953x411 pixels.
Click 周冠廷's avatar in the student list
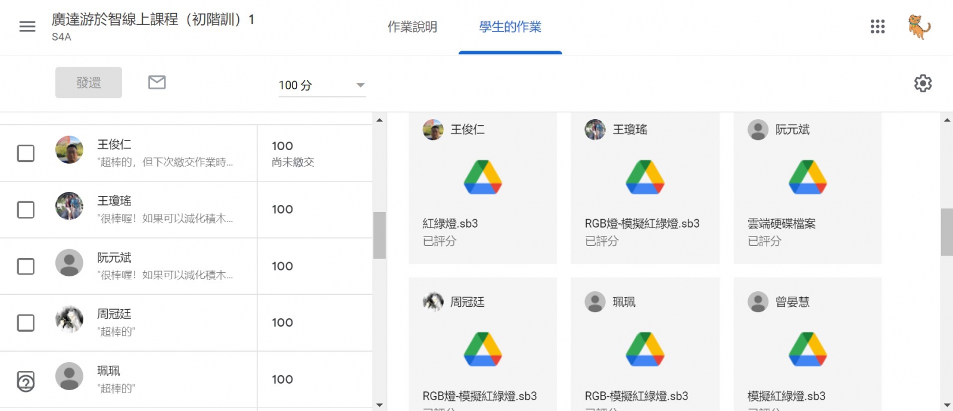point(69,319)
